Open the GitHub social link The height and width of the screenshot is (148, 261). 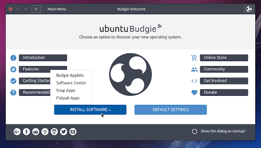[x=54, y=132]
